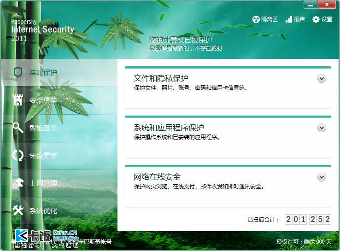Screen dimensions: 340x251
Task: Minimize the Kaspersky window
Action: pyautogui.click(x=311, y=5)
